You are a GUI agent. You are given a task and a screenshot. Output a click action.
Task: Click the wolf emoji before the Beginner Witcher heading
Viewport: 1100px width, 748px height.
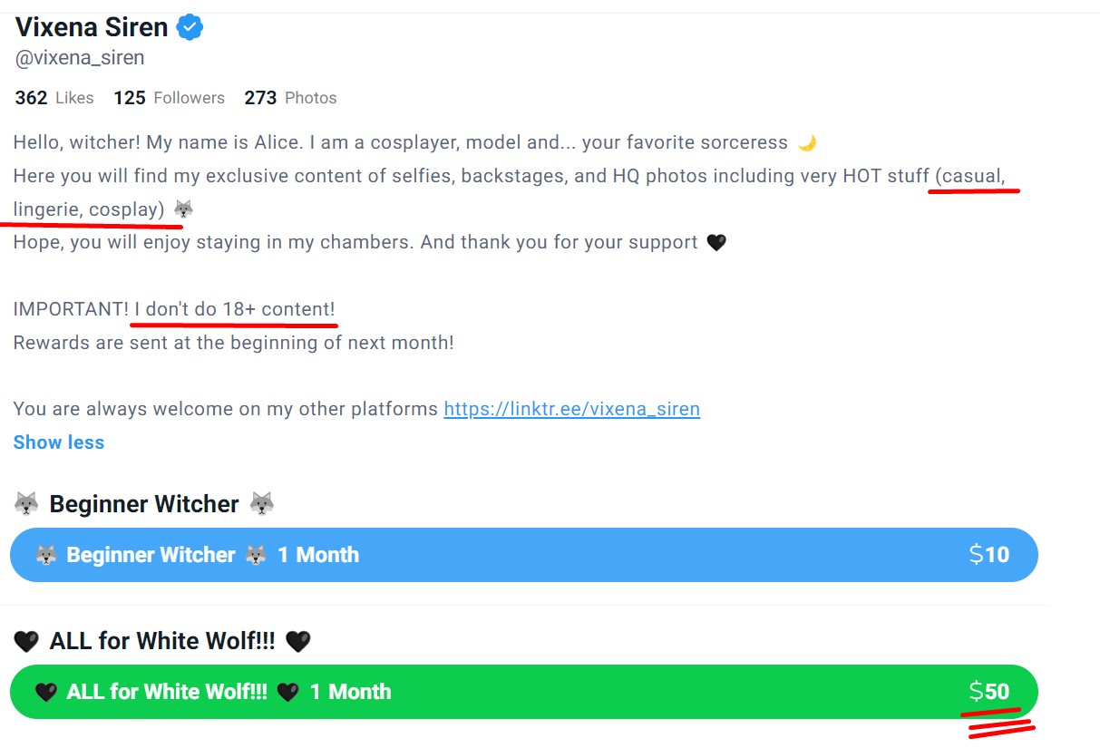[x=26, y=504]
